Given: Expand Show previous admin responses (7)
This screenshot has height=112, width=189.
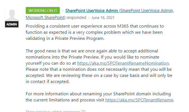Looking at the screenshot, I should pos(56,111).
